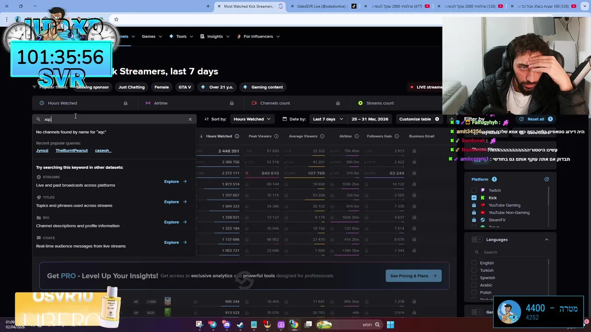Bookmark this page with the star icon
This screenshot has width=591, height=332.
click(x=116, y=19)
